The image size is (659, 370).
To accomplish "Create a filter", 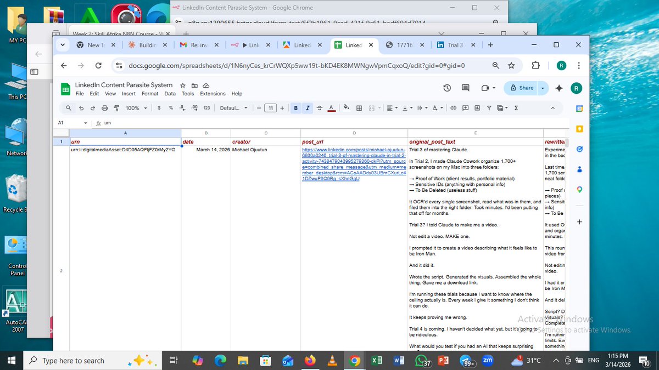I will [x=489, y=108].
